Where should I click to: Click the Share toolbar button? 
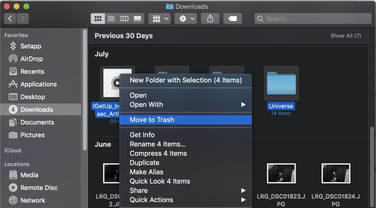(x=210, y=19)
